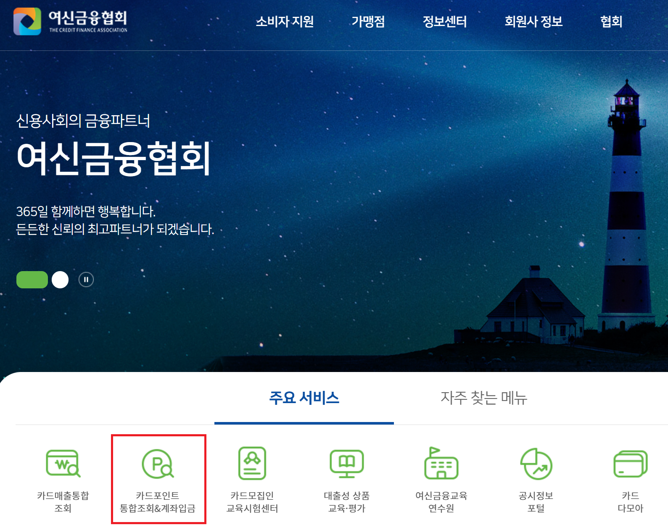Open the 카드 다모아 cards icon
This screenshot has width=668, height=525.
tap(631, 464)
